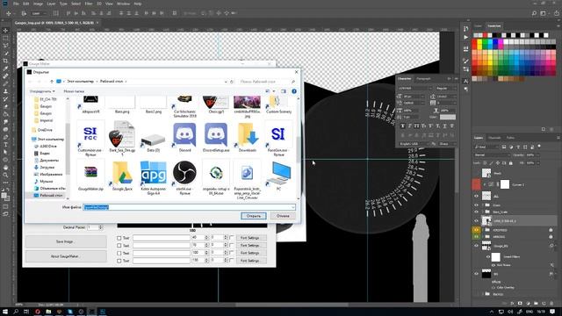The width and height of the screenshot is (562, 316).
Task: Check Text box in row with value 100
Action: point(119,253)
